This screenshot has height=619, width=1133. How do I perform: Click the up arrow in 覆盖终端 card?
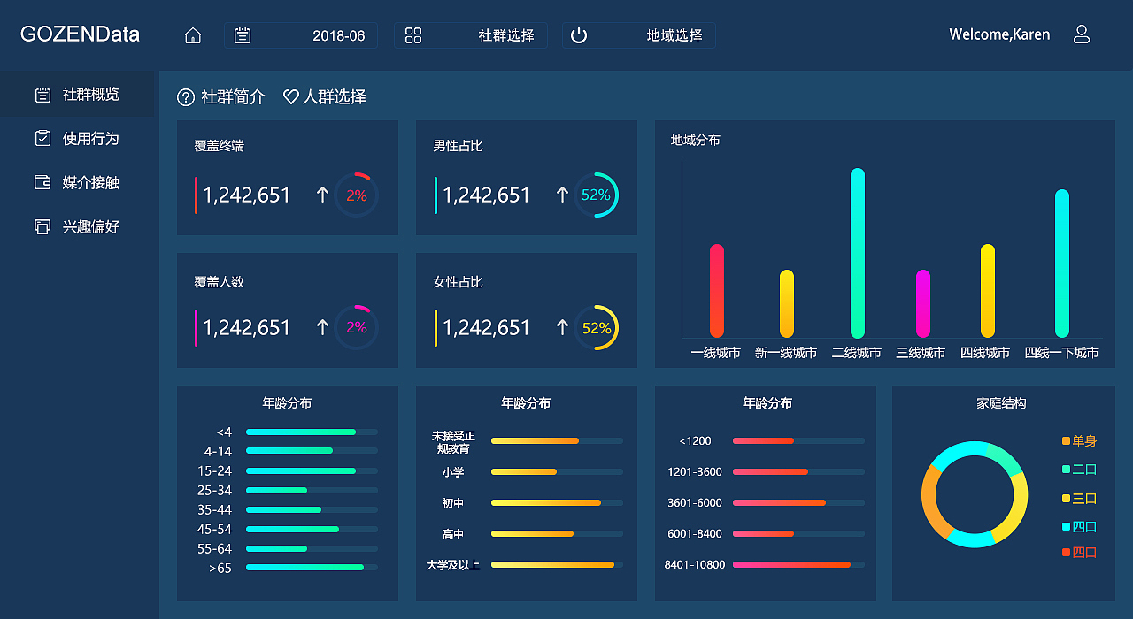(322, 195)
